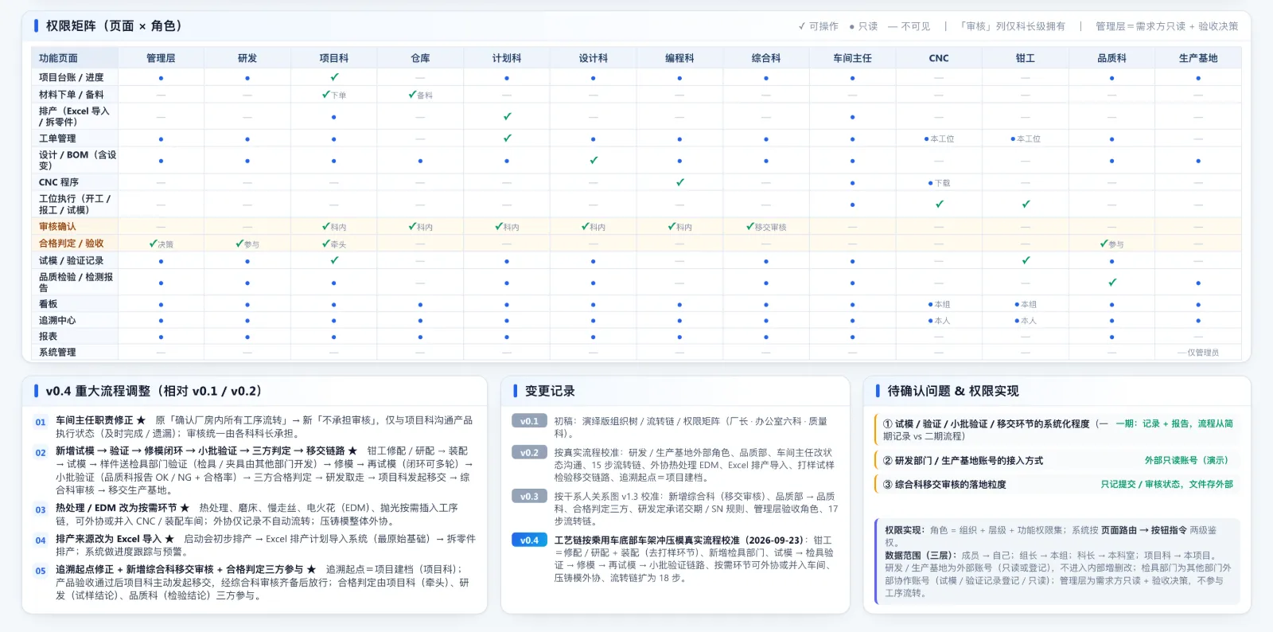The height and width of the screenshot is (632, 1273).
Task: Click the 管理层 column header
Action: click(161, 58)
